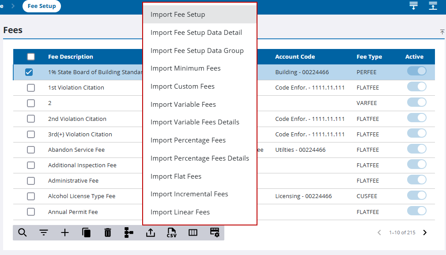Screen dimensions: 446x255
Task: Export fees using the CSV icon
Action: [x=172, y=232]
